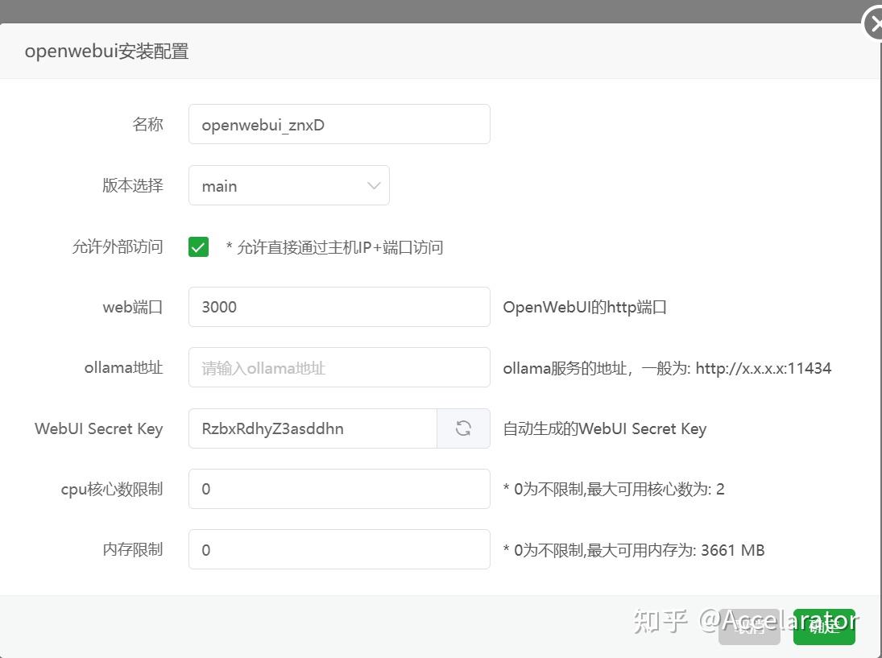The height and width of the screenshot is (658, 882).
Task: Click the 内存限制 memory limit input
Action: [x=338, y=549]
